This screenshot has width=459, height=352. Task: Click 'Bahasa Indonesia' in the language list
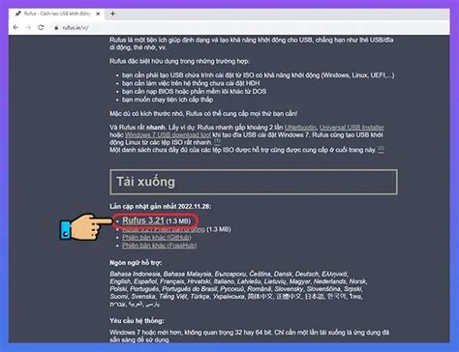(x=135, y=274)
